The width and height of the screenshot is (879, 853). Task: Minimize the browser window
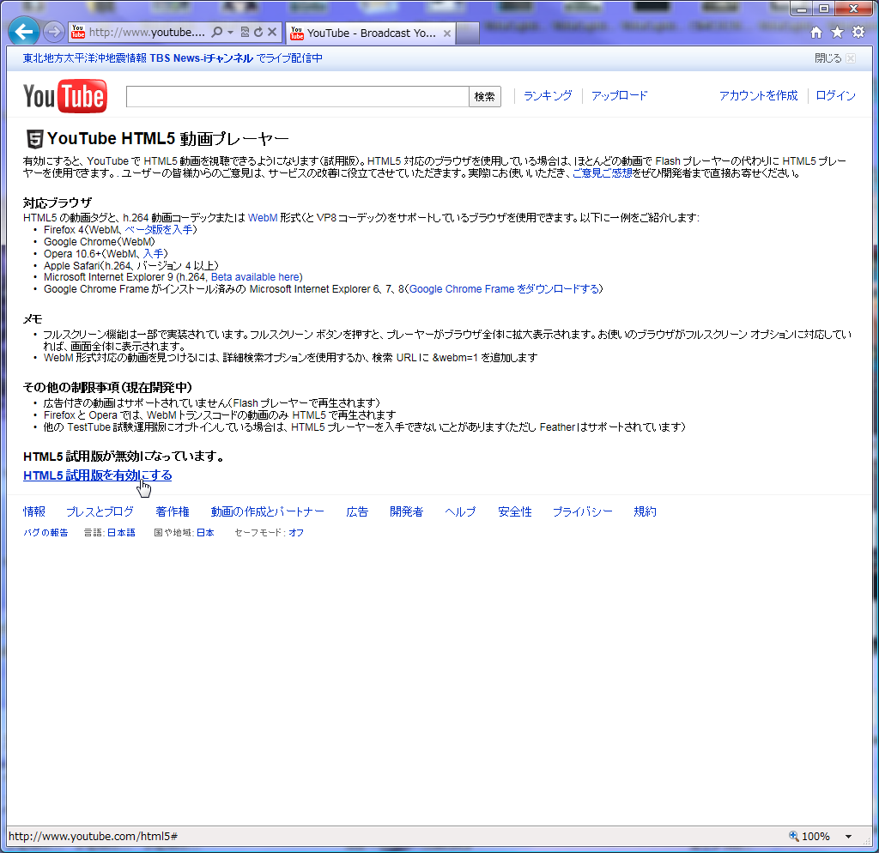click(802, 9)
